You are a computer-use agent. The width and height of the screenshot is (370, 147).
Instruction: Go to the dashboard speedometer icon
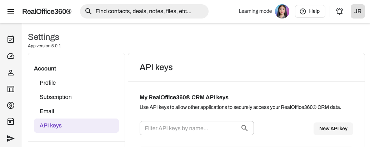coord(11,56)
